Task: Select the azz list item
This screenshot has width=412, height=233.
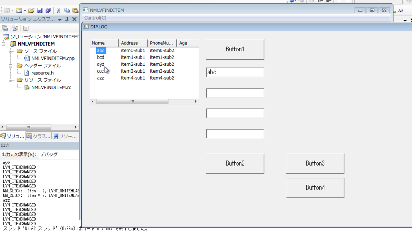Action: pos(100,78)
